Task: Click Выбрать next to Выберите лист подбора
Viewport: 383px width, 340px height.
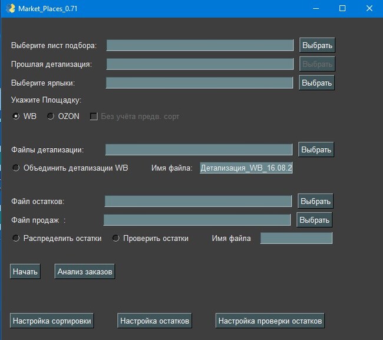Action: 317,45
